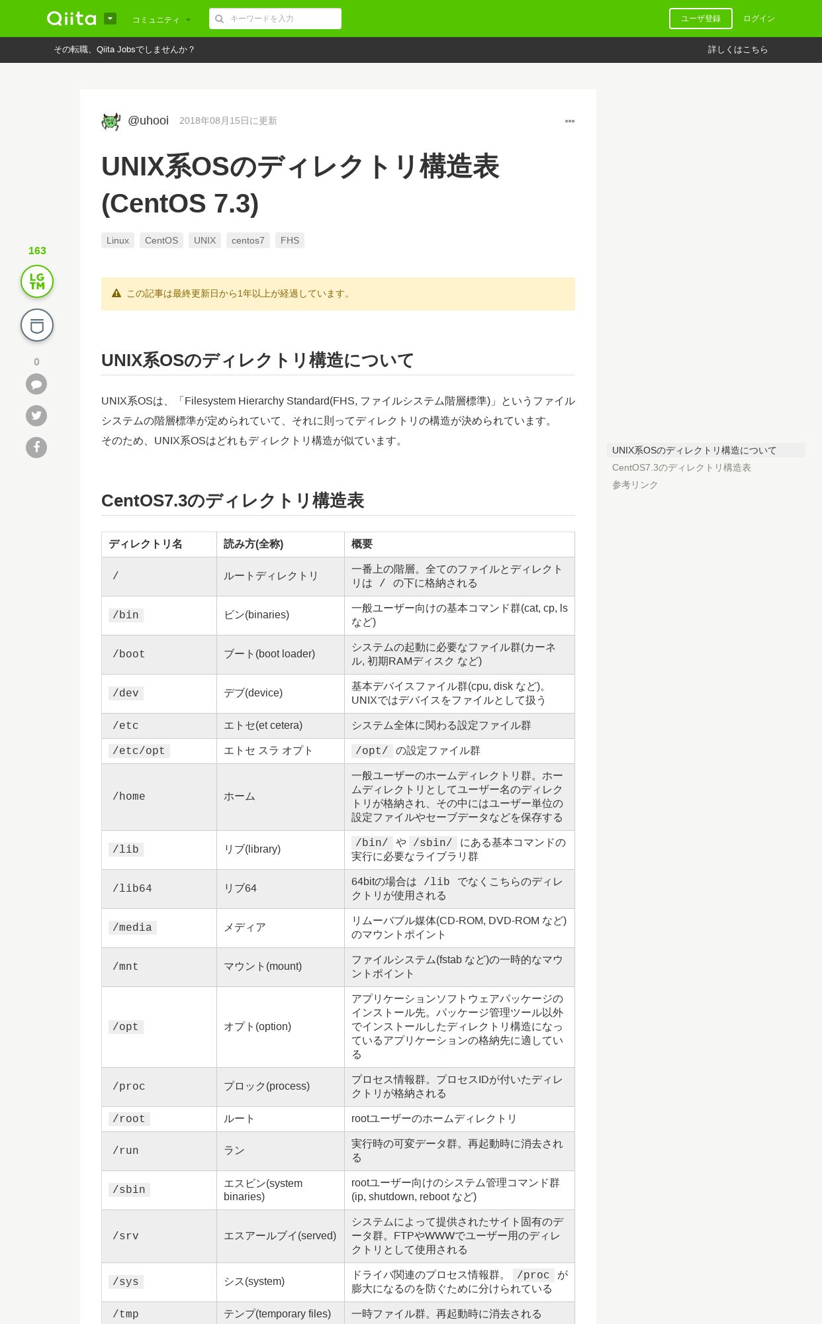The image size is (822, 1324).
Task: Click the /proc table cell
Action: 160,1086
